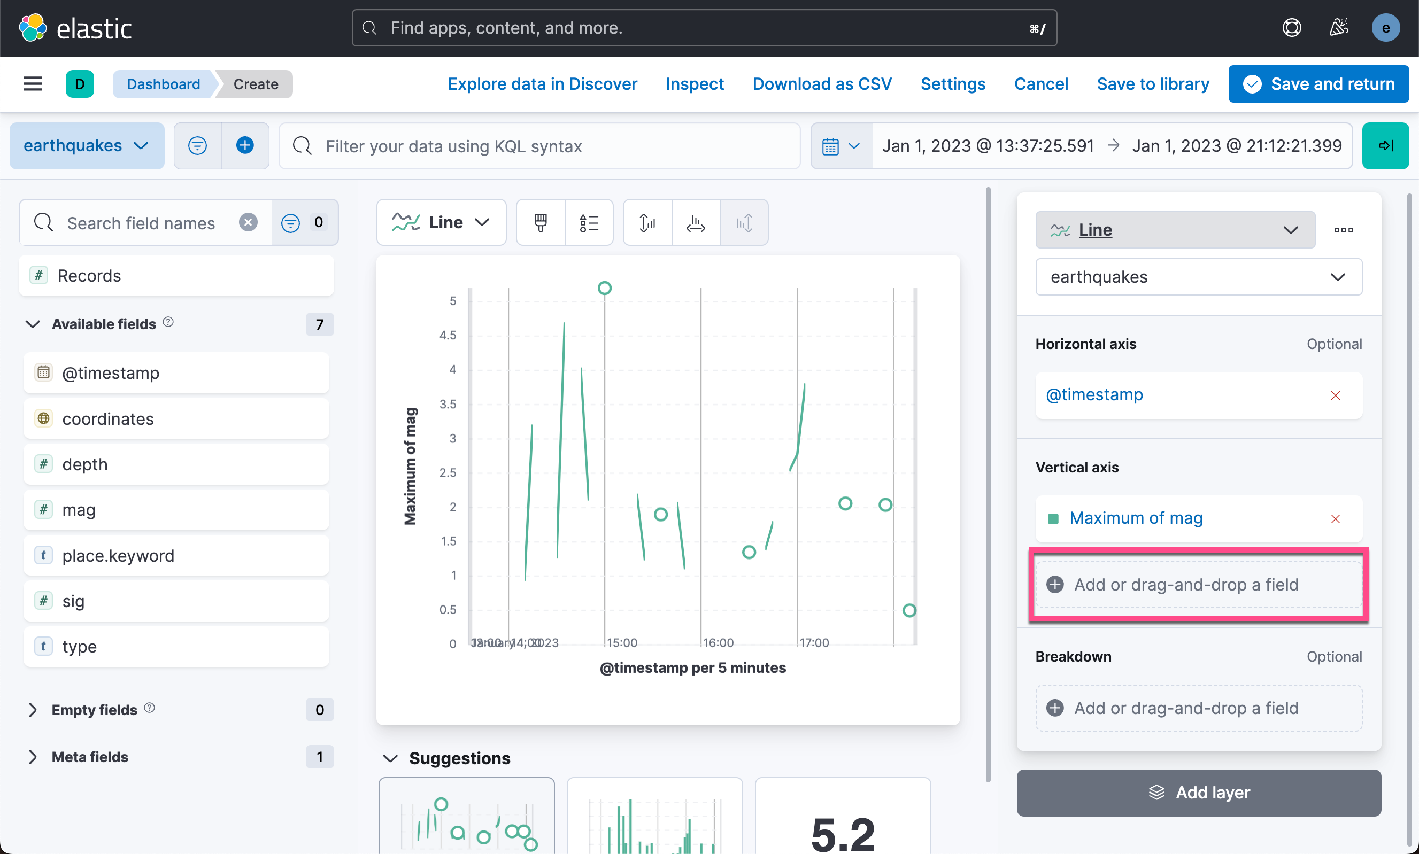Open the help menu lifebuoy icon
Image resolution: width=1419 pixels, height=854 pixels.
1291,28
